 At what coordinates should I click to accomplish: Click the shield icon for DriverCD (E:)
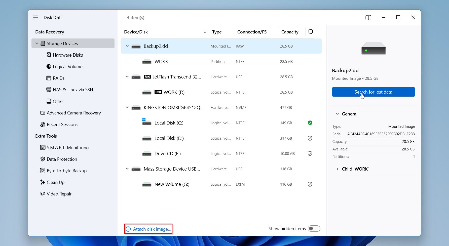coord(310,153)
